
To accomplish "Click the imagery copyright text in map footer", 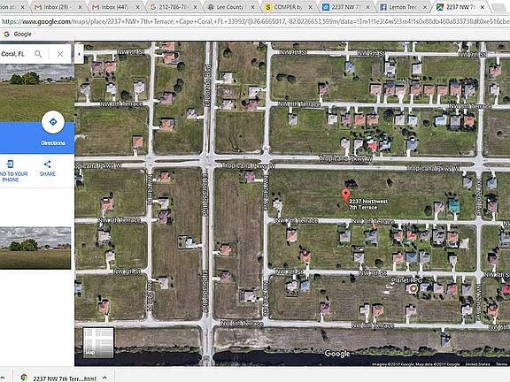I will point(415,364).
